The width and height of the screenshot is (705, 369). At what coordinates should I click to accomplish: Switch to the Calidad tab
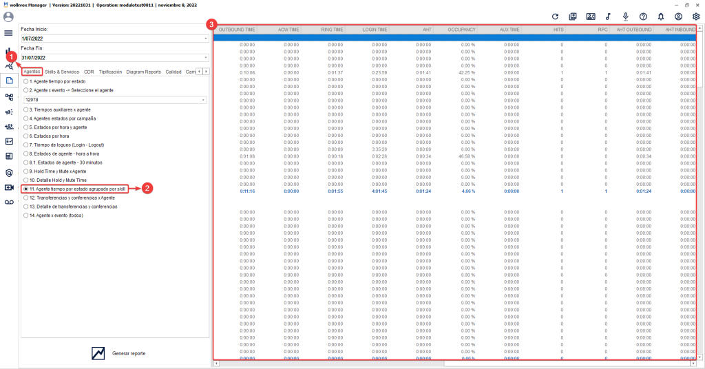(173, 72)
